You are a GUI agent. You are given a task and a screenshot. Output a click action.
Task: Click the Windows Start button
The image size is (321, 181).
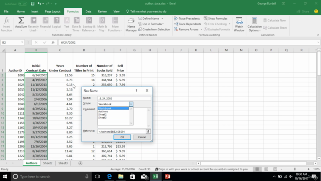click(5, 176)
